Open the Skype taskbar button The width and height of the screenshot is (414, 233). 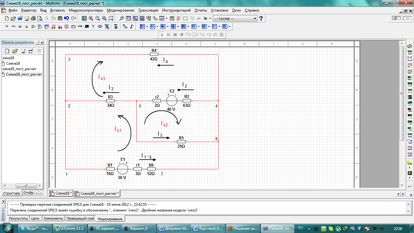pos(34,228)
